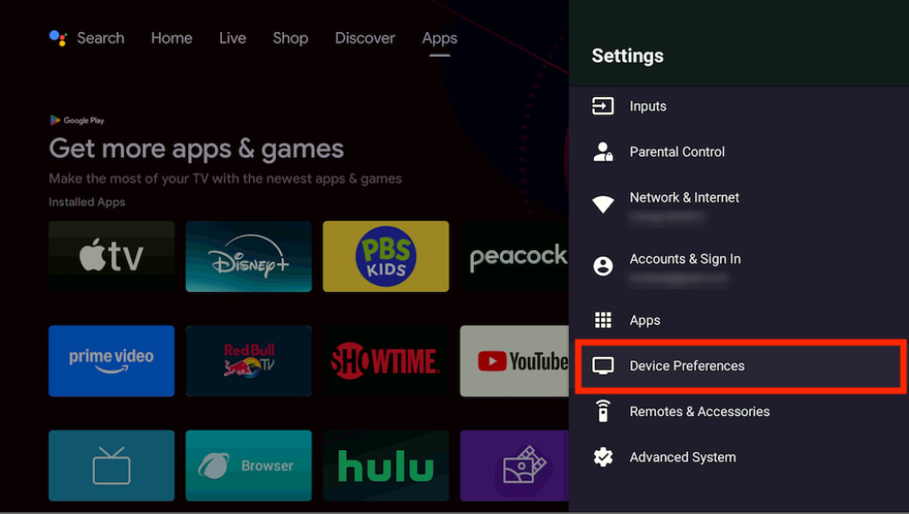Click the Search label in the top bar

click(100, 38)
